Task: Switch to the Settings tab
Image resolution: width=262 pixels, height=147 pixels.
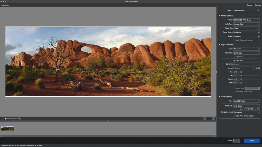Action: click(258, 5)
